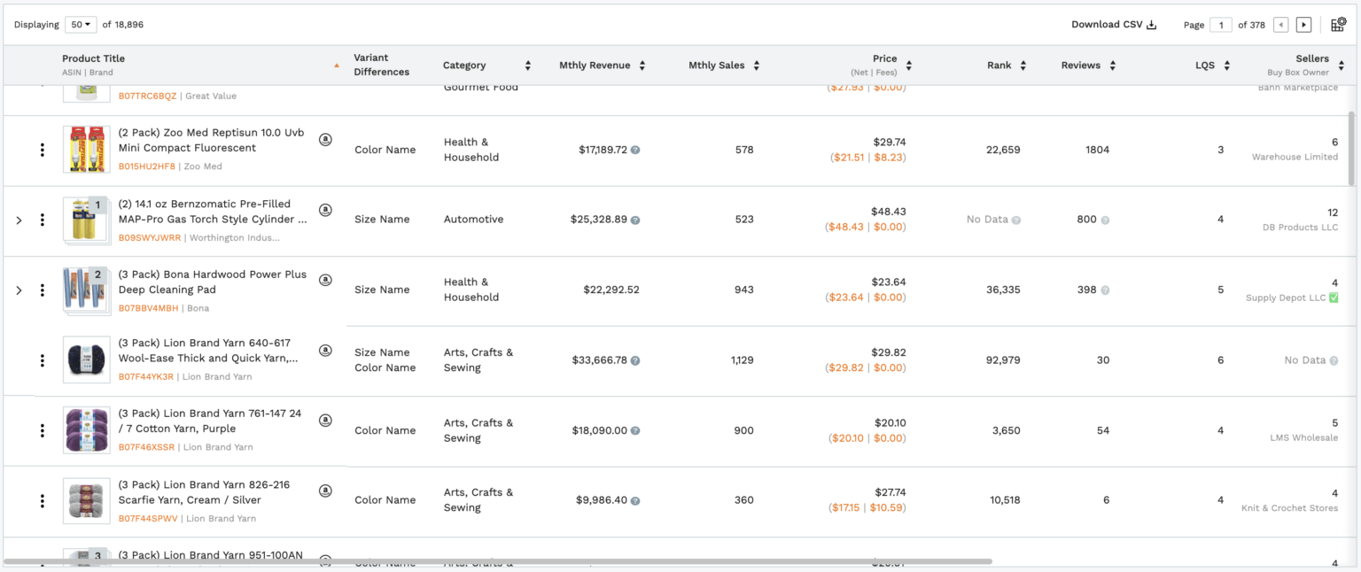Click help icon beside Rank No Data
This screenshot has width=1361, height=572.
point(1016,220)
